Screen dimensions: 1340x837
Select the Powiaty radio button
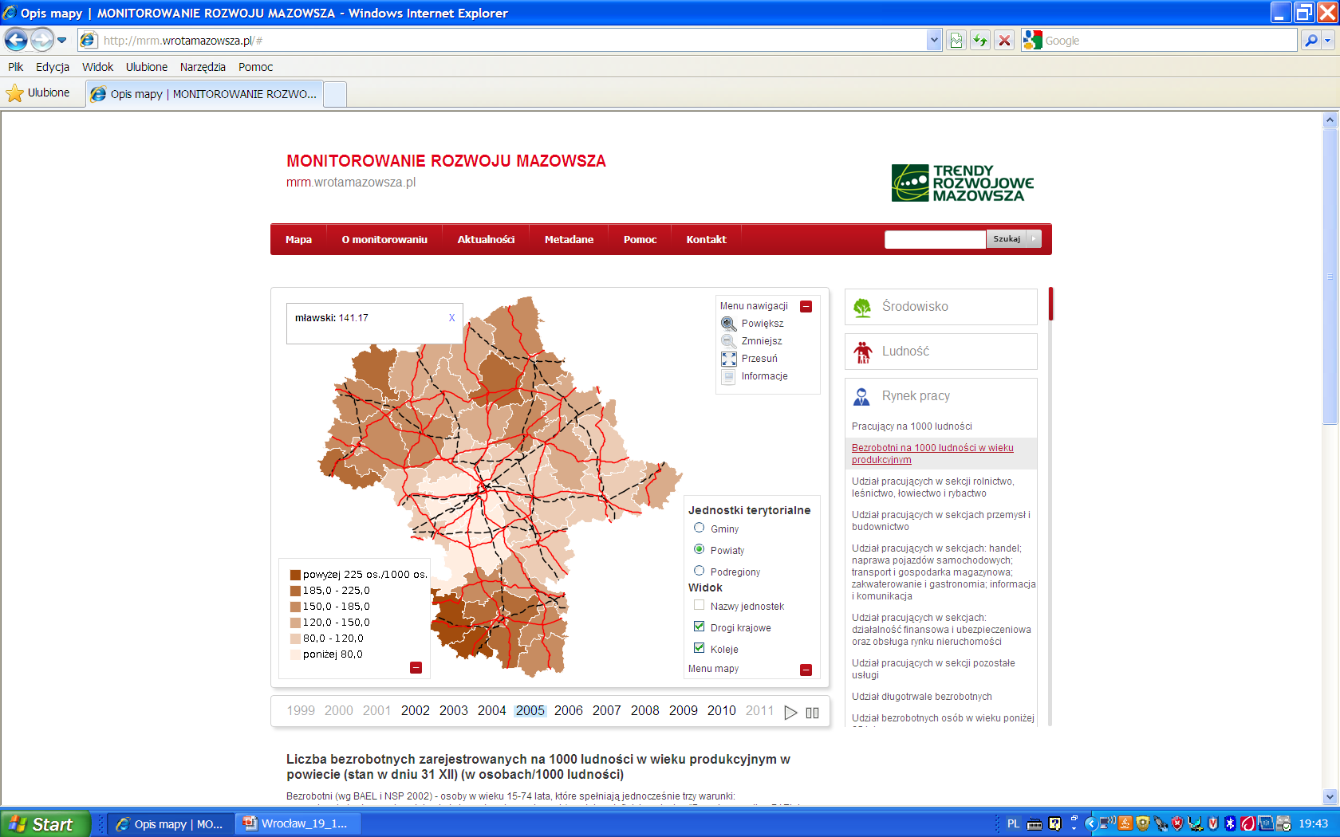click(699, 549)
